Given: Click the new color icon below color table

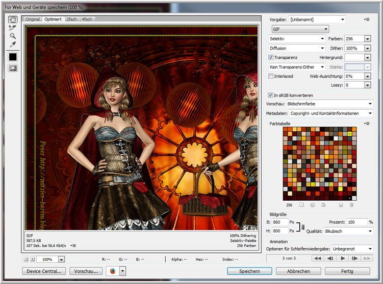Looking at the screenshot, I should tap(341, 205).
